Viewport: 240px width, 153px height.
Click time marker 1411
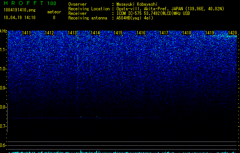[26, 33]
